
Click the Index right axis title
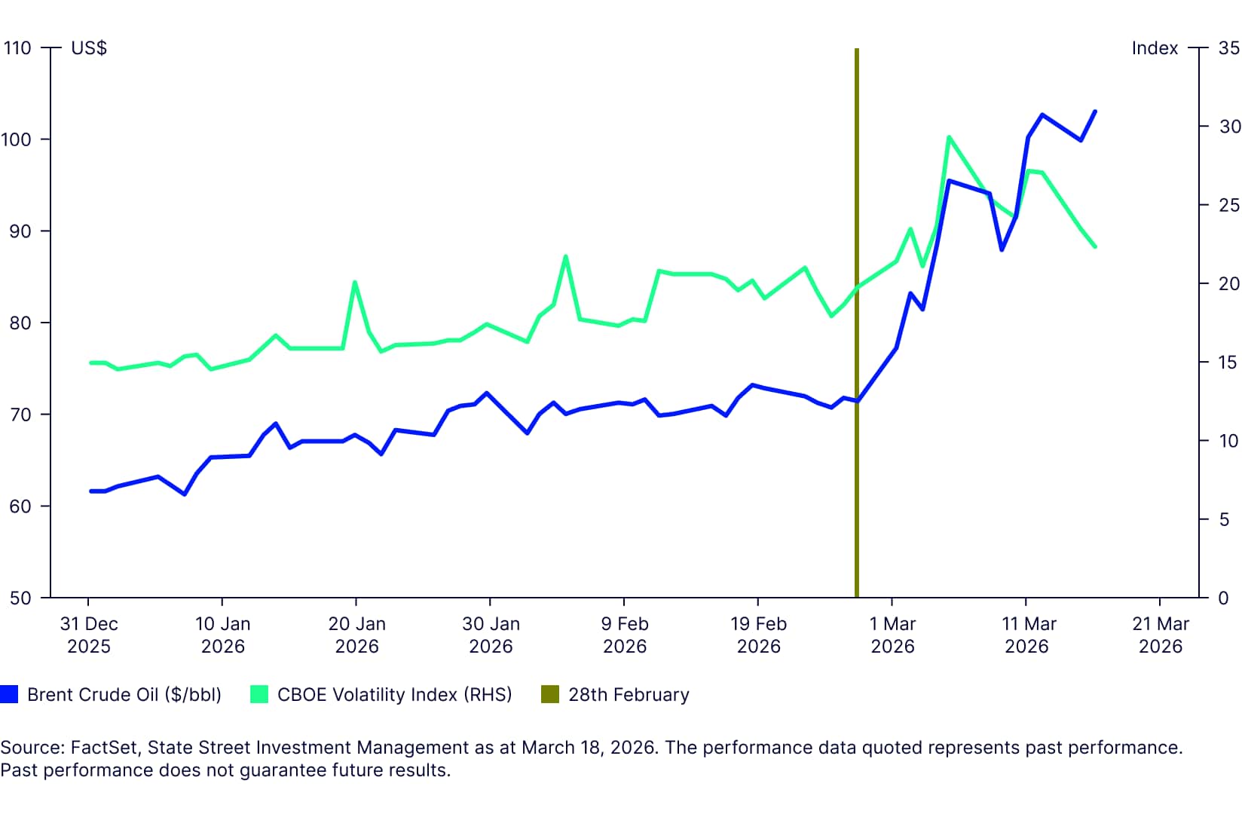tap(1155, 48)
